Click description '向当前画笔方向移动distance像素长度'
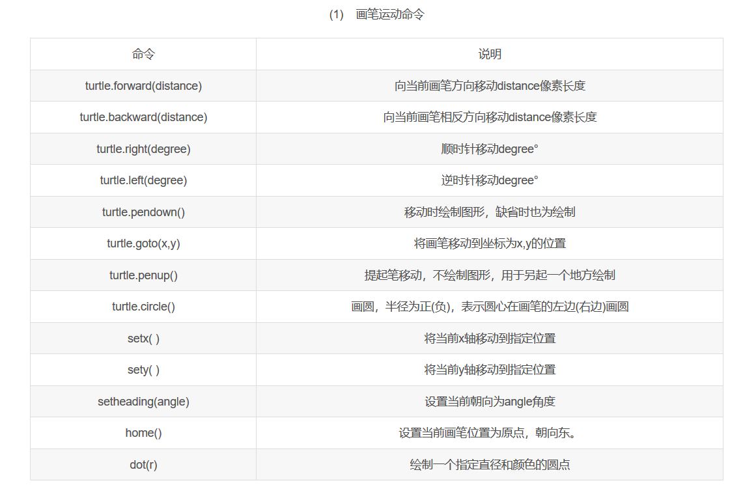Image resolution: width=743 pixels, height=498 pixels. (x=490, y=86)
